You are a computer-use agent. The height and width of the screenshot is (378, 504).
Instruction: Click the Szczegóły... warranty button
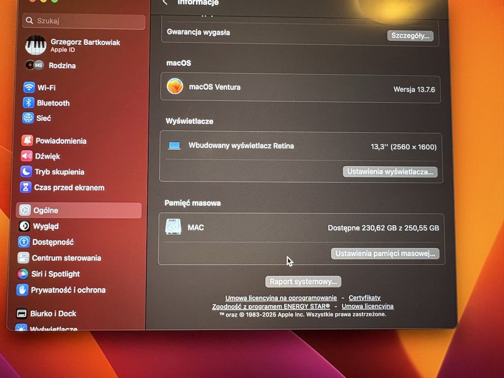pyautogui.click(x=410, y=36)
